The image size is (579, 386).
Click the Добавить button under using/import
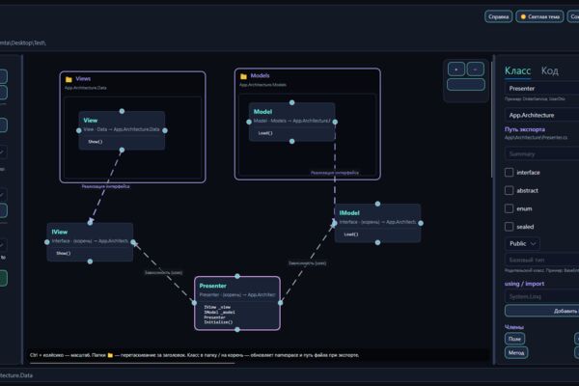(x=541, y=311)
